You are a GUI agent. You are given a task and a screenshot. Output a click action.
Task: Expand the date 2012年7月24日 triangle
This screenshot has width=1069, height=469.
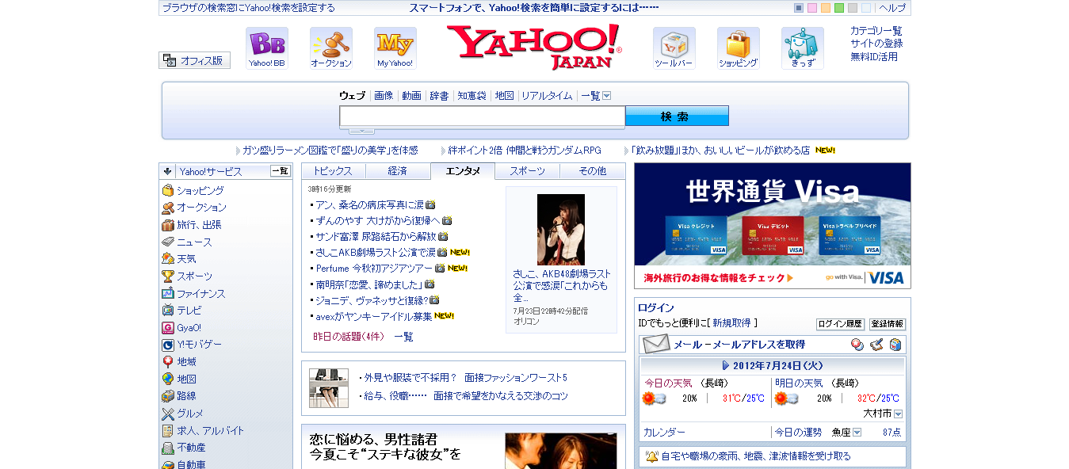pyautogui.click(x=726, y=366)
